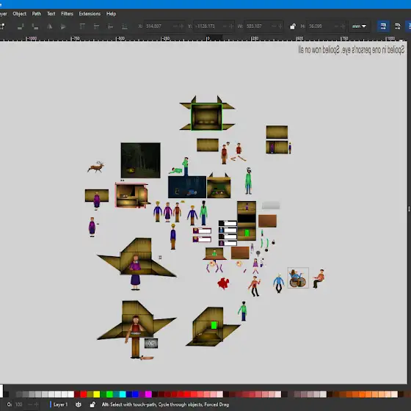The image size is (411, 411).
Task: Decrease W value with minus button
Action: point(274,26)
